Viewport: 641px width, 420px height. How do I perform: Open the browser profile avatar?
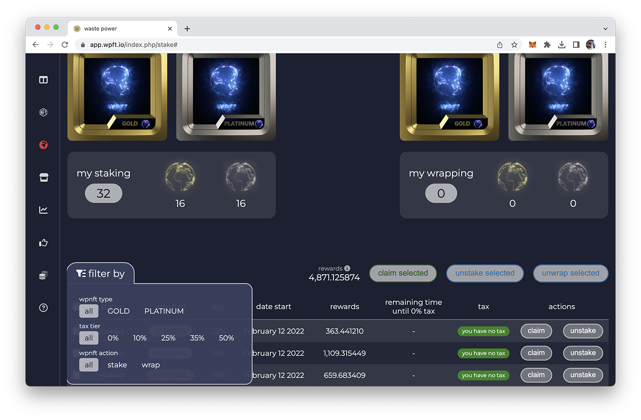[x=591, y=45]
